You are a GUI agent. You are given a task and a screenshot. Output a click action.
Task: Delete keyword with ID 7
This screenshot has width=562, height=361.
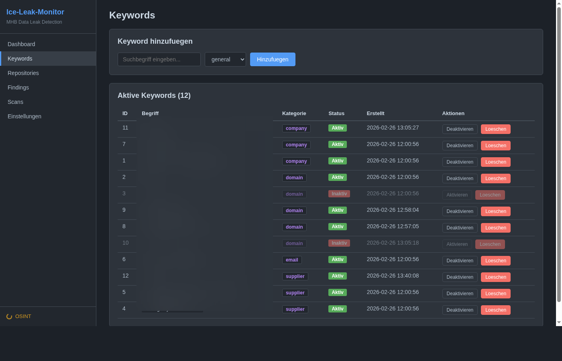pos(496,146)
